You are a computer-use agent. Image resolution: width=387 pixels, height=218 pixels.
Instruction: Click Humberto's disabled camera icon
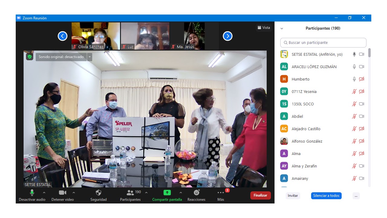click(362, 79)
